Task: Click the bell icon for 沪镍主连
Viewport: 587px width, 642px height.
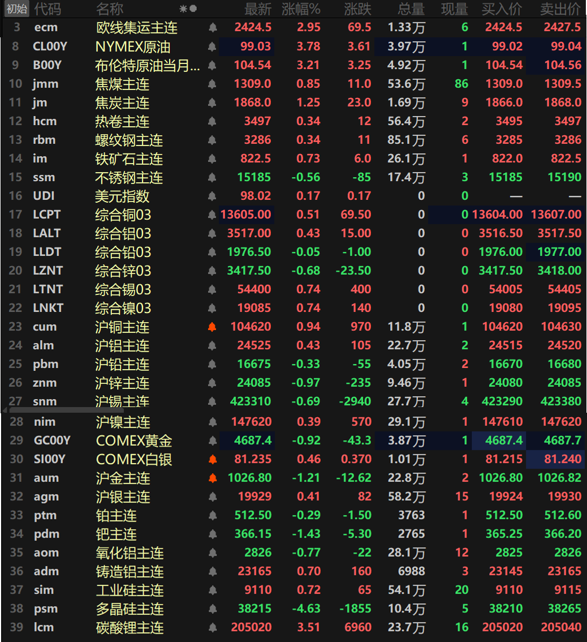Action: point(213,422)
